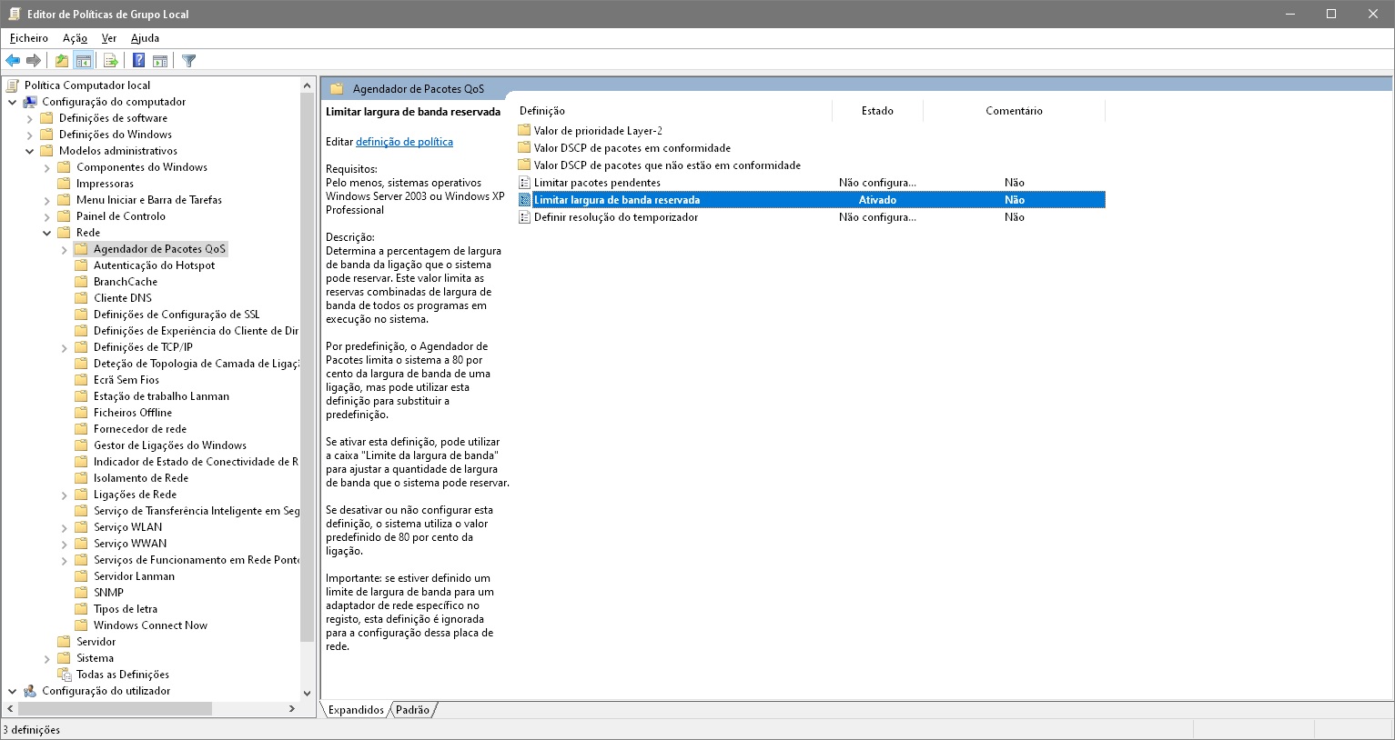Image resolution: width=1395 pixels, height=740 pixels.
Task: Click the policy icon beside Definir resolução do temporizador
Action: point(524,217)
